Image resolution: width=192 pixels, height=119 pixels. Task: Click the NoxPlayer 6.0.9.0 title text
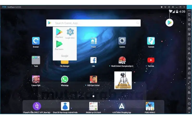coord(14,7)
